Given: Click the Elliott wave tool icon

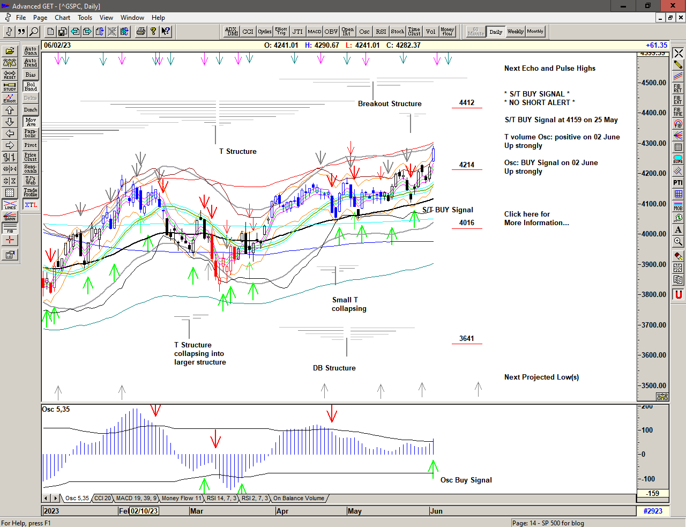Looking at the screenshot, I should coord(10,98).
